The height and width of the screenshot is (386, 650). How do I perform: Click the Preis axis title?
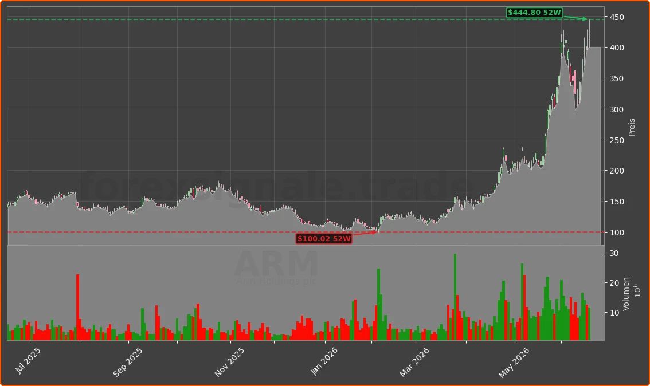632,128
